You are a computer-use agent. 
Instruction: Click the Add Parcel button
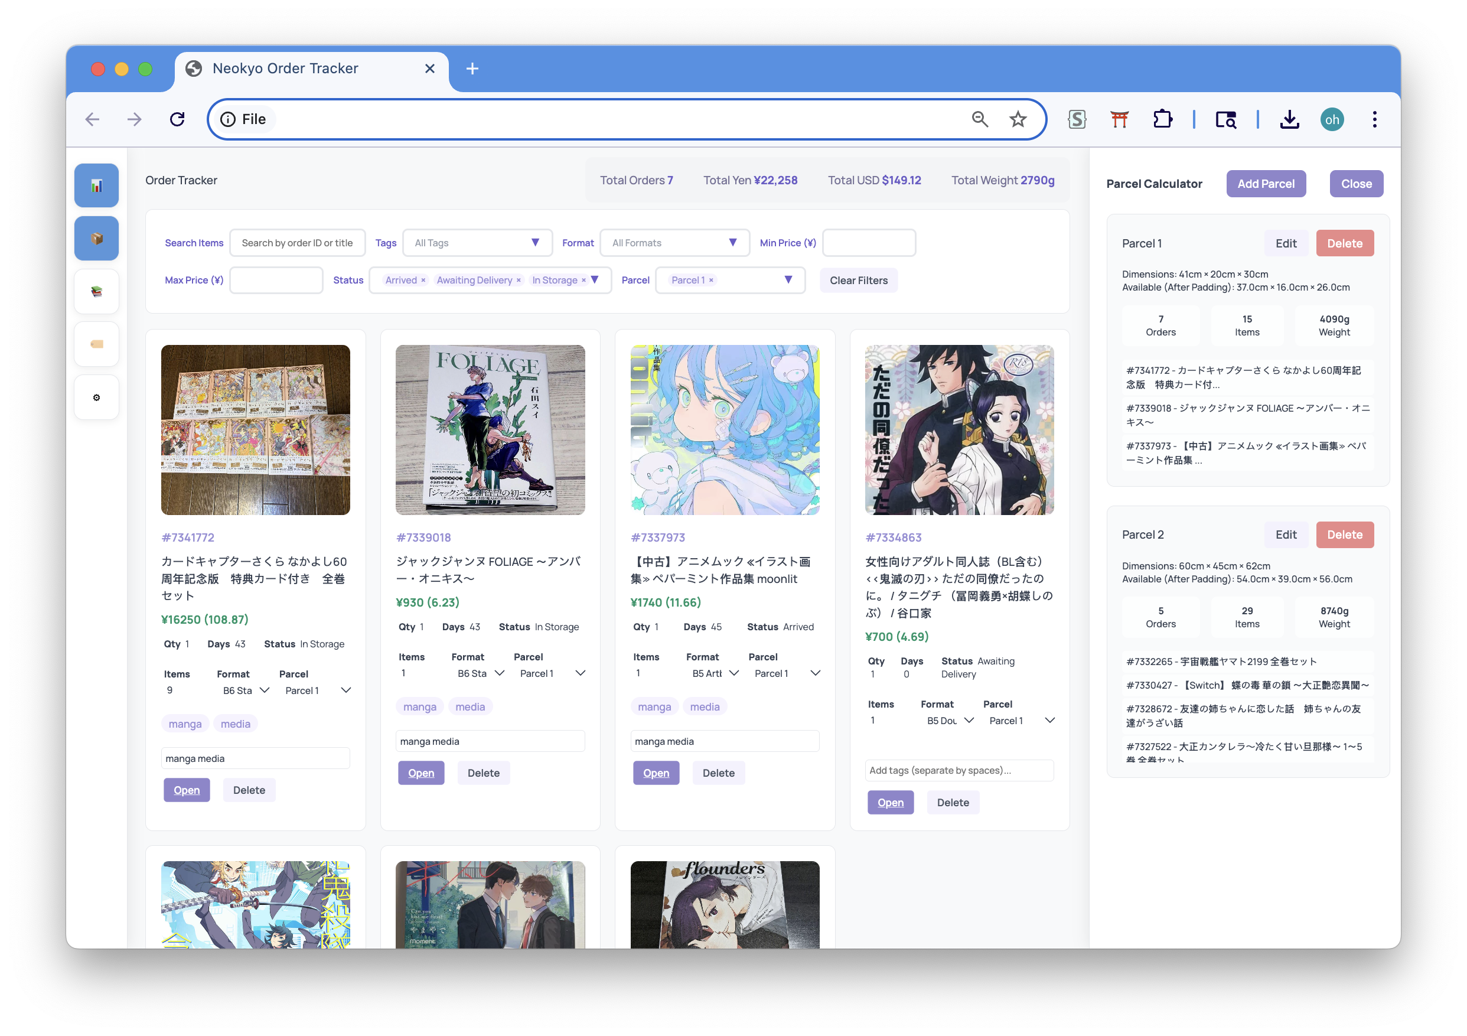(x=1265, y=184)
